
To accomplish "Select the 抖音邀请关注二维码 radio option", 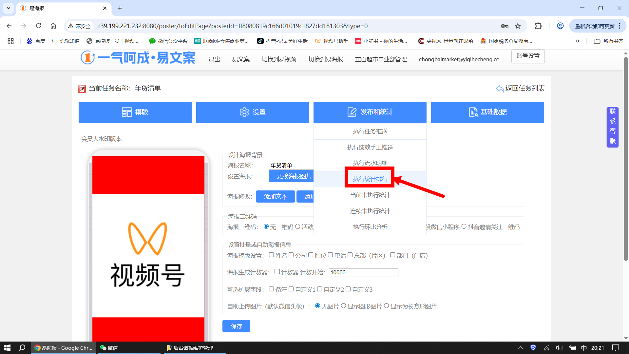I will (x=464, y=226).
